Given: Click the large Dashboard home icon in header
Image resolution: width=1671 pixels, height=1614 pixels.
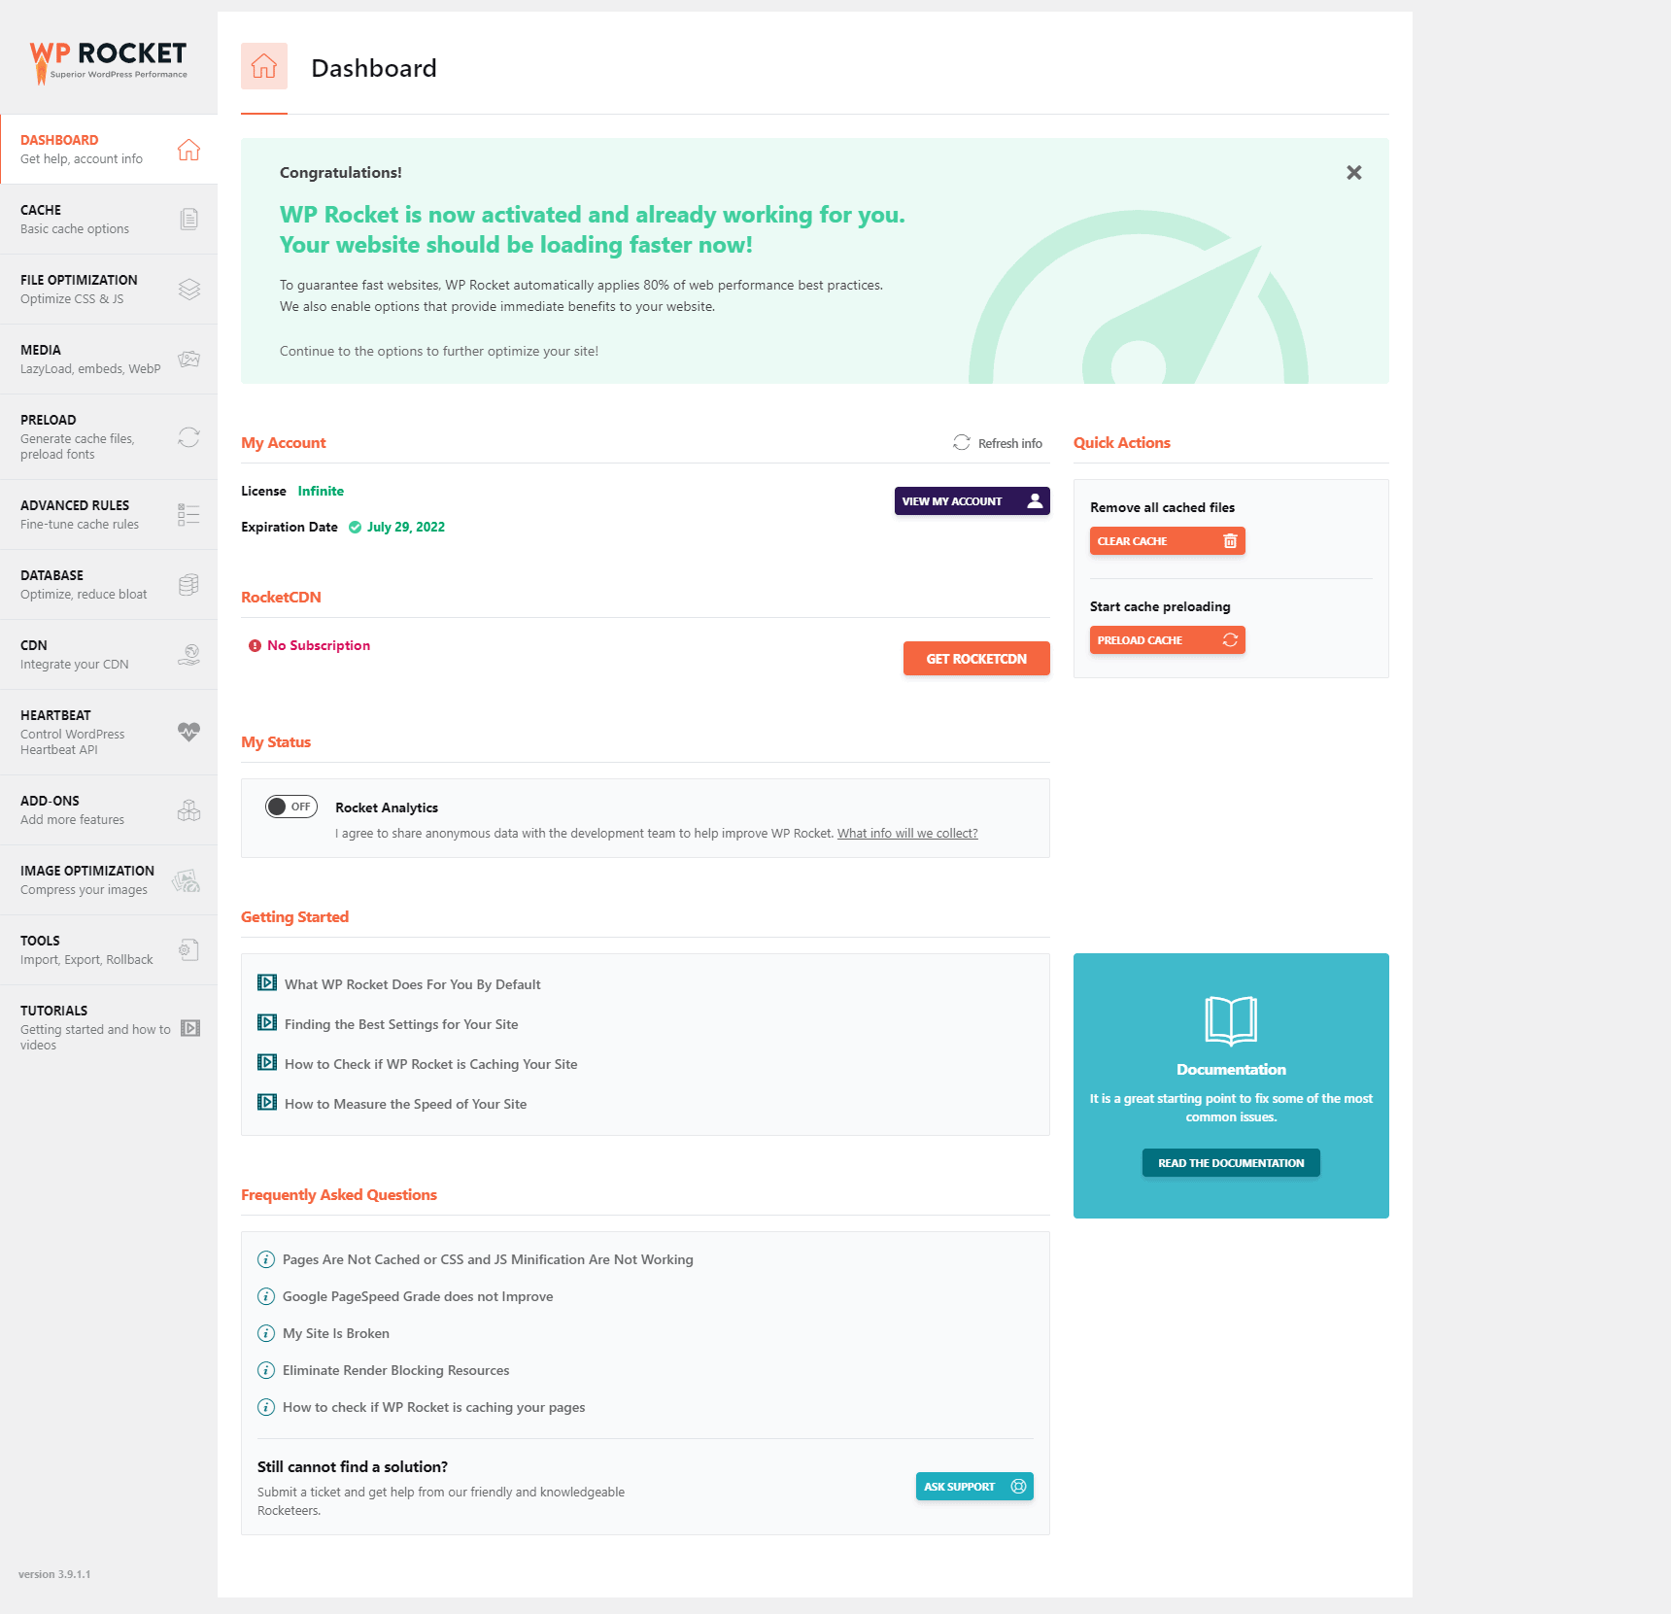Looking at the screenshot, I should 264,66.
